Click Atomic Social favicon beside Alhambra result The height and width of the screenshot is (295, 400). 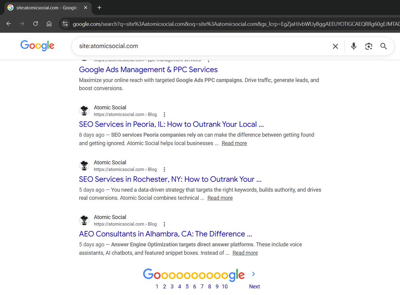coord(85,220)
